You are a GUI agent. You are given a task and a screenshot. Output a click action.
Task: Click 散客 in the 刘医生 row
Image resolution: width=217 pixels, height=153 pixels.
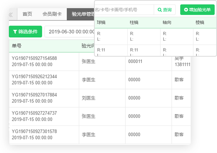179,98
